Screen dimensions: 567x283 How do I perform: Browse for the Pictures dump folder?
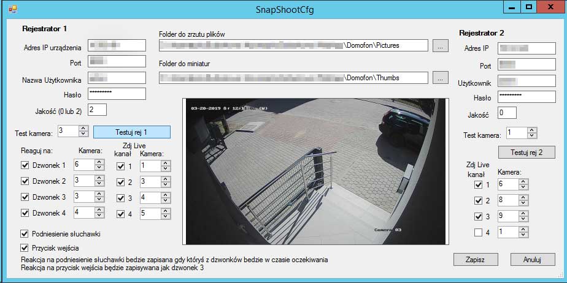tap(440, 45)
